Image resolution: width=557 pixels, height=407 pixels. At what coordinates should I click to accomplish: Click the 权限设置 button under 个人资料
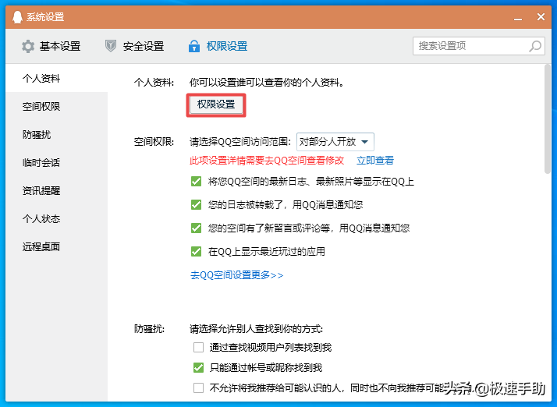point(216,104)
